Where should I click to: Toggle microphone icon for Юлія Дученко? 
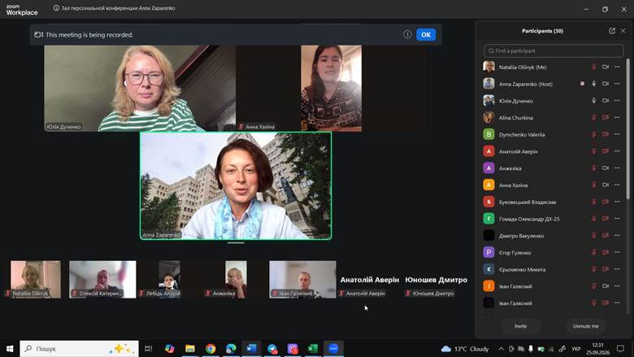pos(593,101)
